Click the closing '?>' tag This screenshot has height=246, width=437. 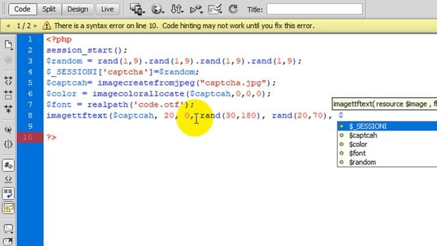(51, 137)
